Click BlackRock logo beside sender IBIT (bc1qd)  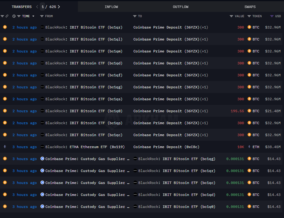tap(42, 63)
